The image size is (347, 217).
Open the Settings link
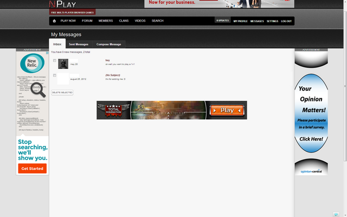[x=272, y=21]
